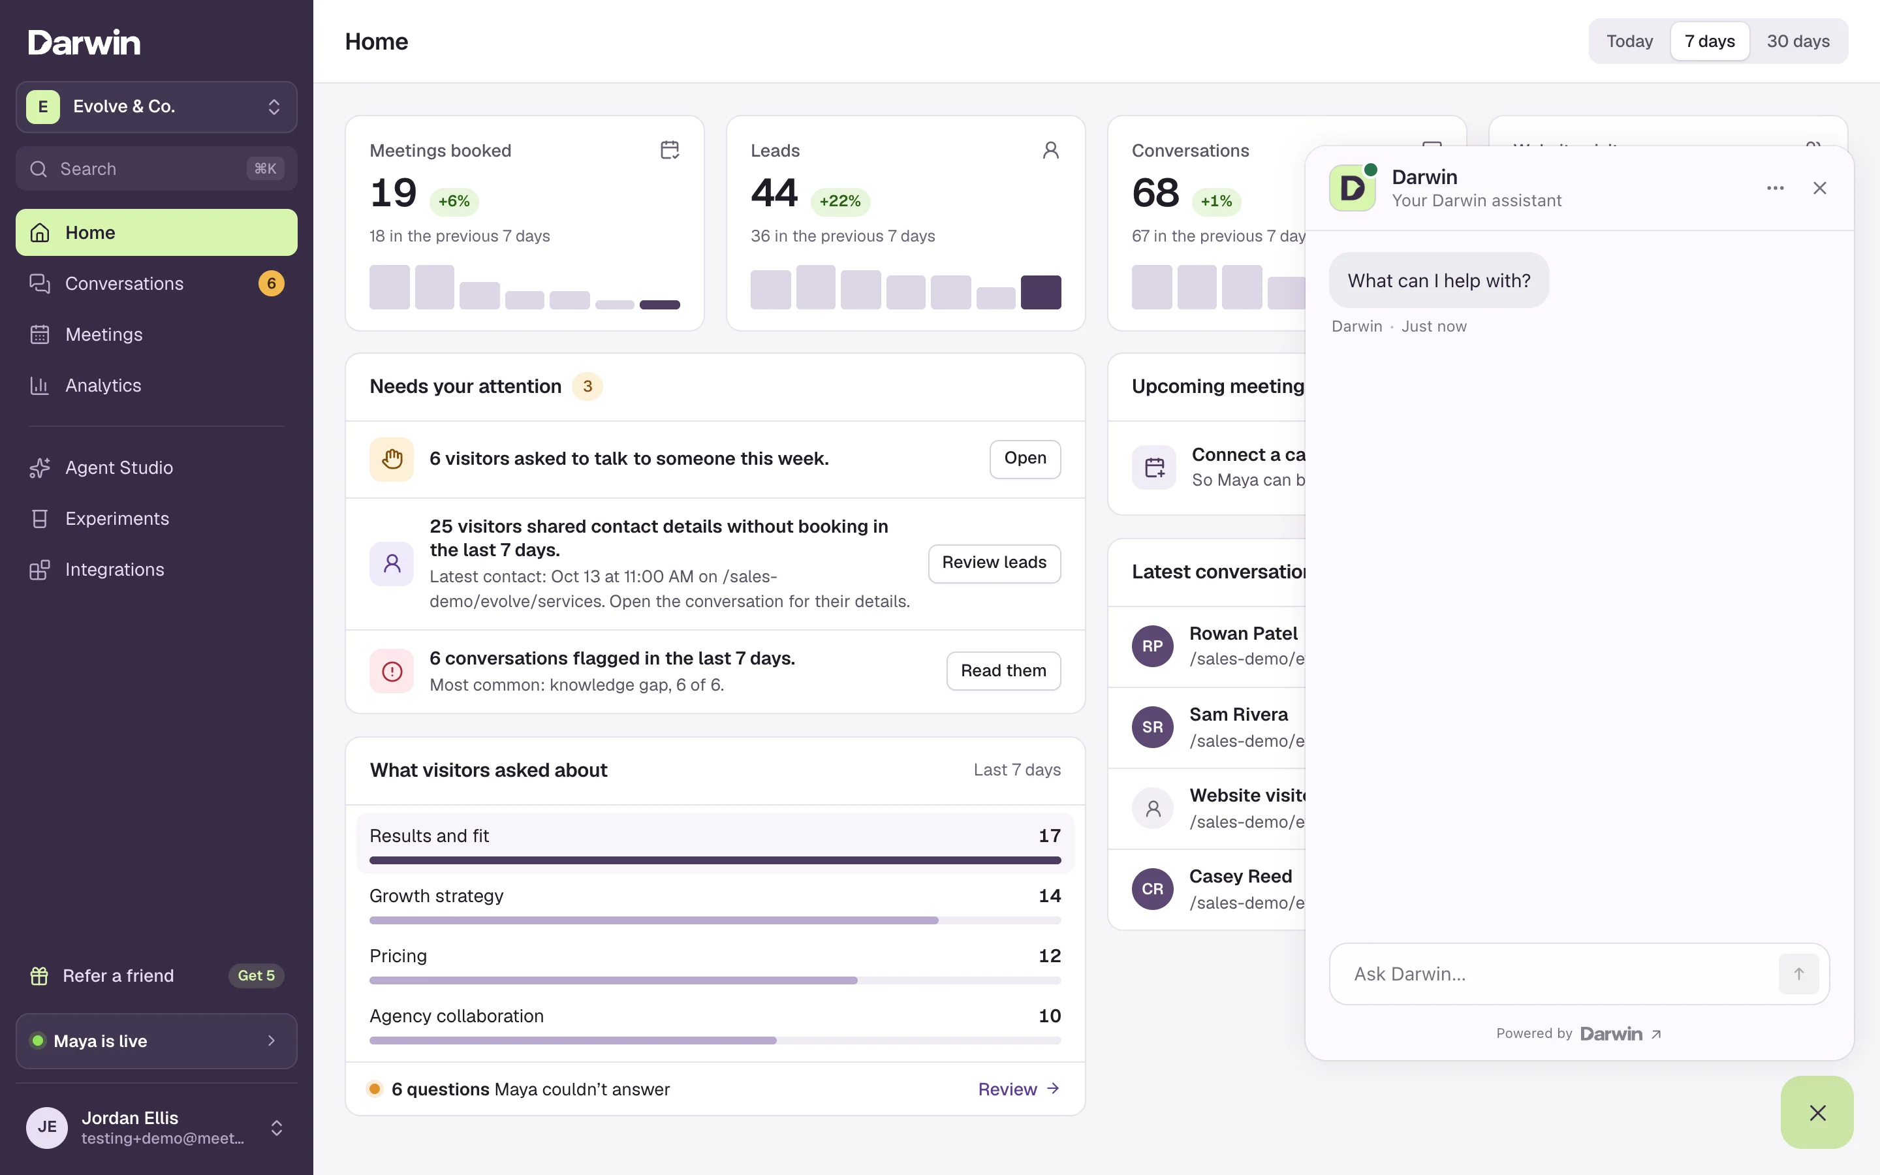Screen dimensions: 1880x1175
Task: Click the raised hand icon in attention list
Action: (392, 460)
